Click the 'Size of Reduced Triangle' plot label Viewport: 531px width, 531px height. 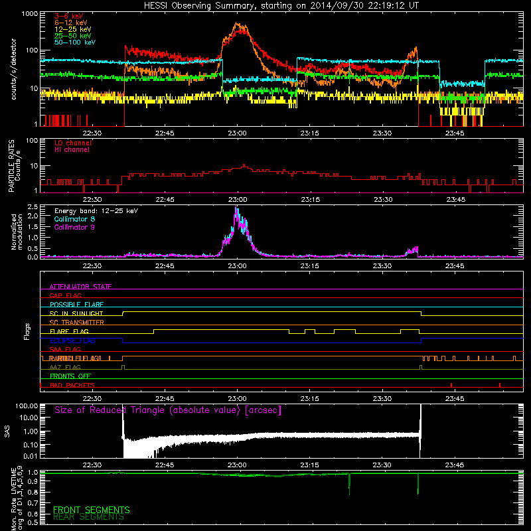point(168,410)
